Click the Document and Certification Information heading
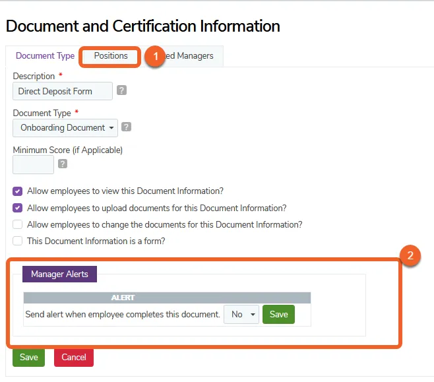The width and height of the screenshot is (434, 382). (x=143, y=26)
